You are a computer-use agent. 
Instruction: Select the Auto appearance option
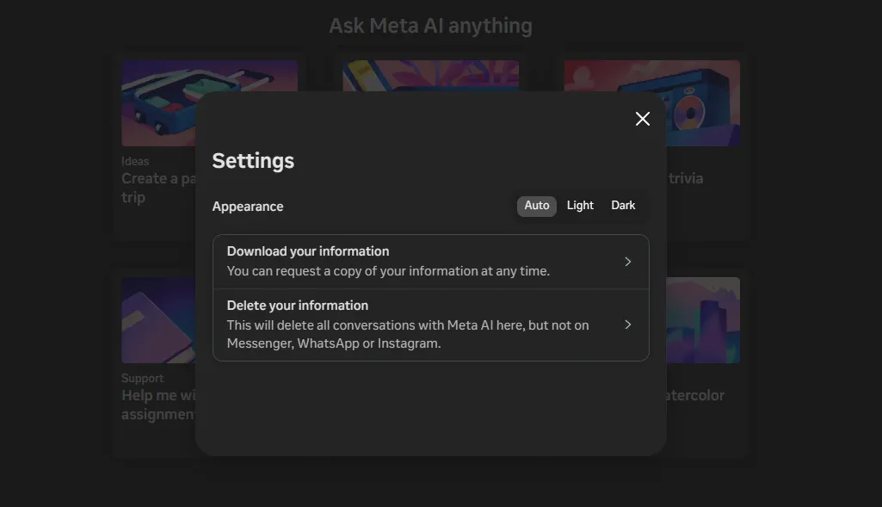[537, 206]
